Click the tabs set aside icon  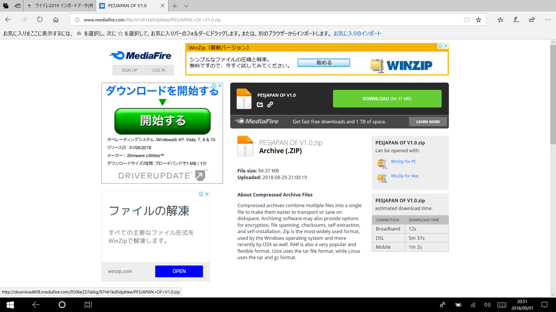[6, 6]
